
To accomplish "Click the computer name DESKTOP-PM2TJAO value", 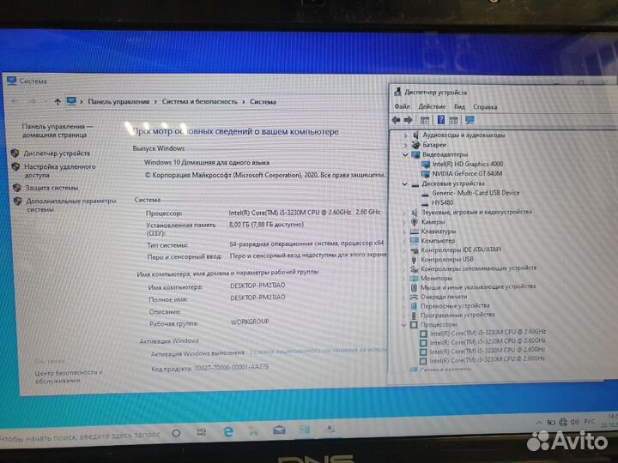I will (257, 286).
